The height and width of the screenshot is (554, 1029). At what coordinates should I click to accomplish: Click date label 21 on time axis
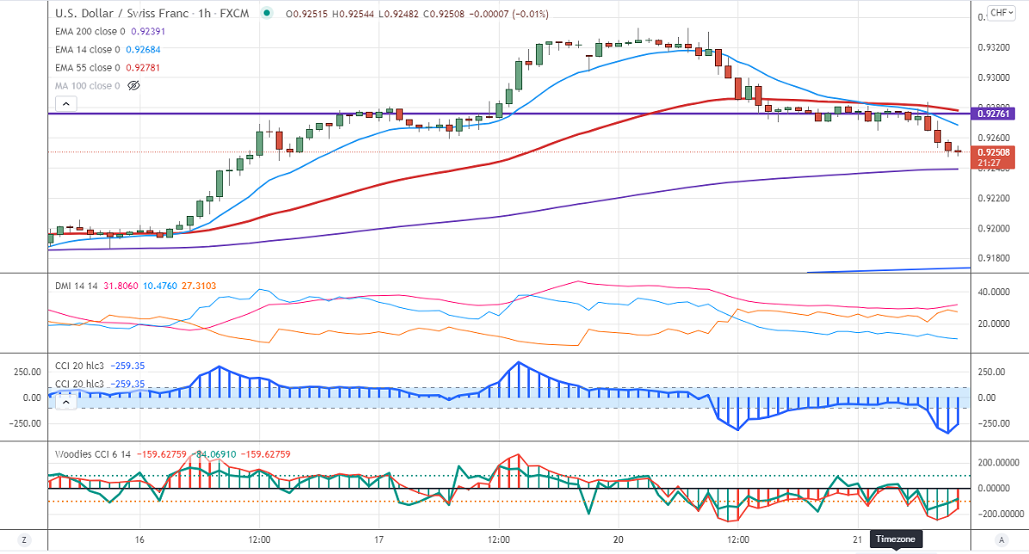(858, 539)
